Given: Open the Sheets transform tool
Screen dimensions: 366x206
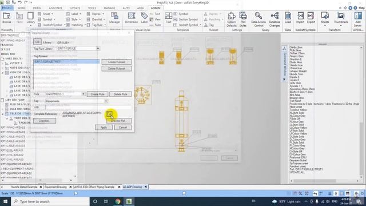Looking at the screenshot, I should [x=325, y=19].
